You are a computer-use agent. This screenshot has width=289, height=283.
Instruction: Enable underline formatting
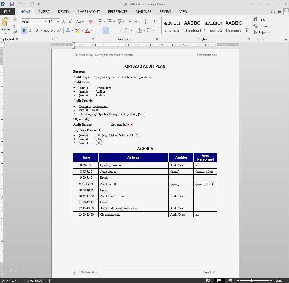(x=36, y=30)
